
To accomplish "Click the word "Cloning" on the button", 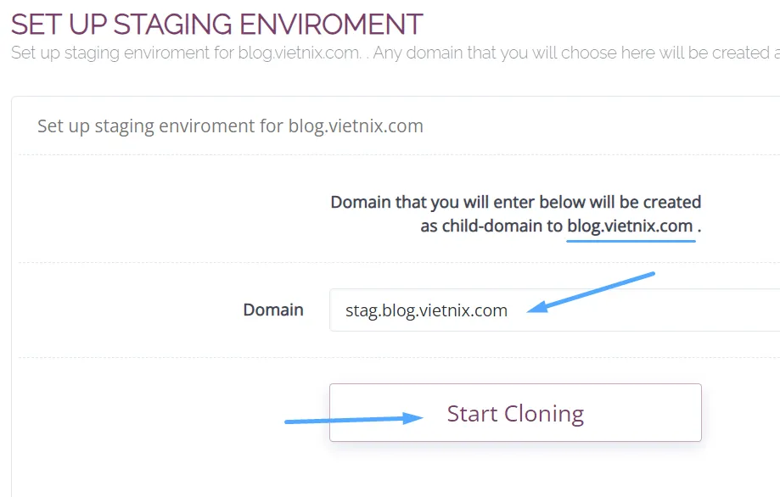I will (544, 413).
